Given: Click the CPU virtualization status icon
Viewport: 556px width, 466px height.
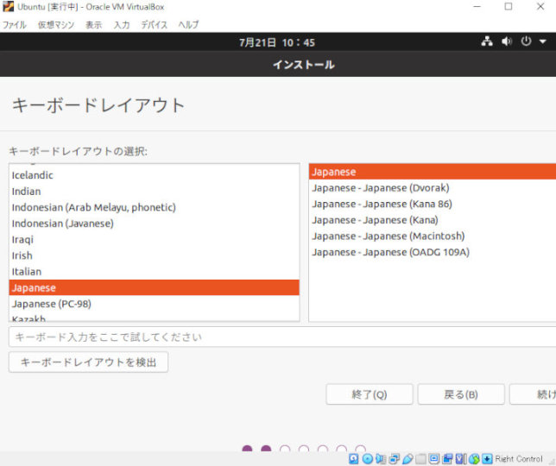Looking at the screenshot, I should click(x=461, y=459).
